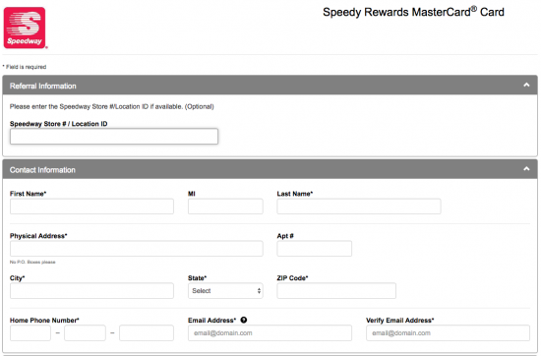Click the 'No P.O. Boxes please' note
This screenshot has height=356, width=541.
pyautogui.click(x=32, y=263)
